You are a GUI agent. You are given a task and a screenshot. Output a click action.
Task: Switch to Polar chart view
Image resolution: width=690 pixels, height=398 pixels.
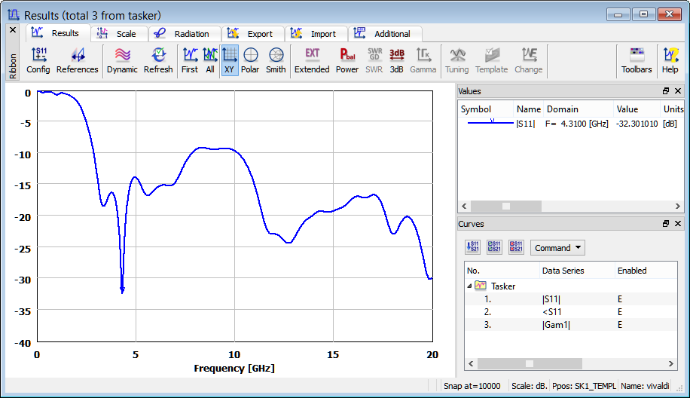tap(250, 61)
